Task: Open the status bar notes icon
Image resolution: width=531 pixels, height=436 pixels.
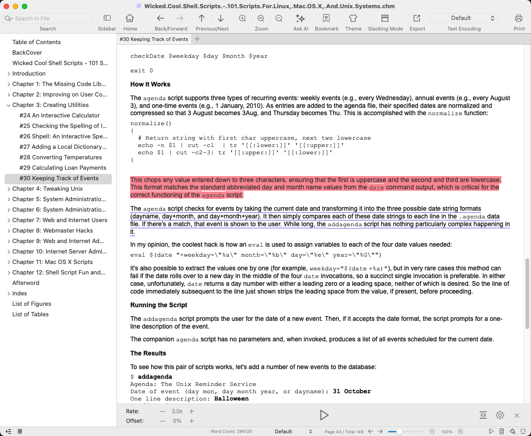Action: pos(502,431)
